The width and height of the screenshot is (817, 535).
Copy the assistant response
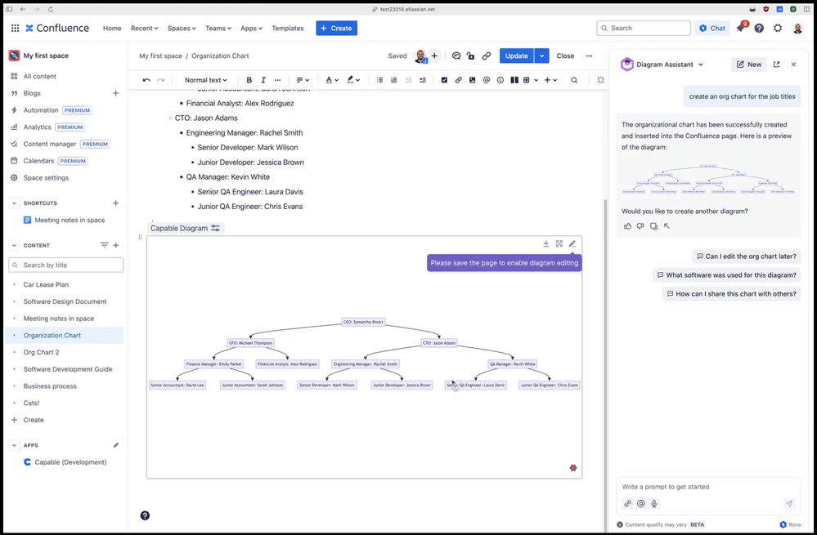[x=653, y=226]
